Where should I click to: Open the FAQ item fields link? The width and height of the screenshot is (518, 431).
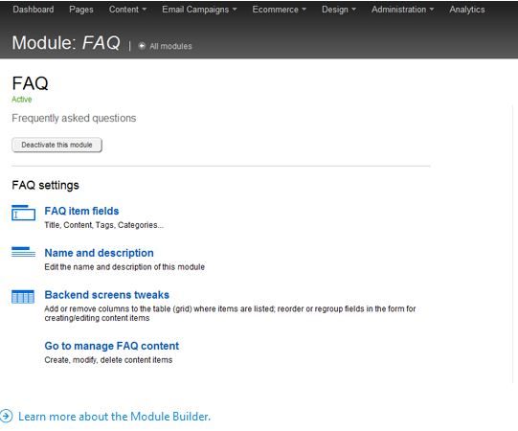click(x=81, y=211)
